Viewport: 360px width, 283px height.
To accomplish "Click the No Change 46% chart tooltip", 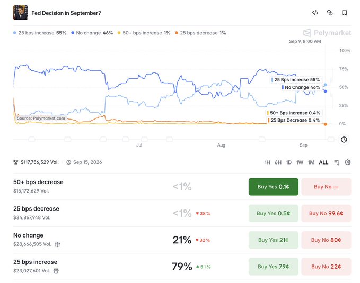I will coord(301,87).
